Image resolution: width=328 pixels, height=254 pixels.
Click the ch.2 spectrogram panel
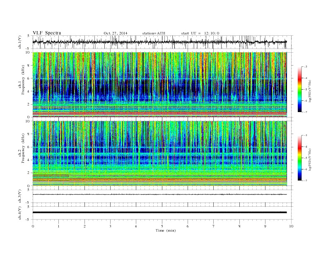[x=159, y=154]
